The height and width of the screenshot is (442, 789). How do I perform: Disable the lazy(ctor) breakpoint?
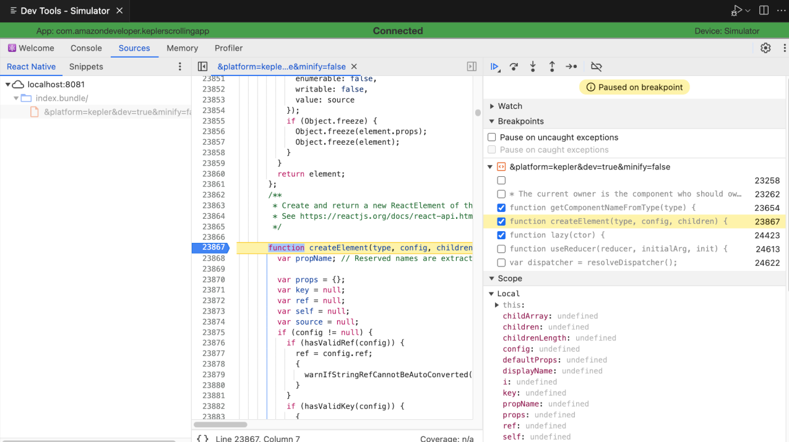pos(501,235)
